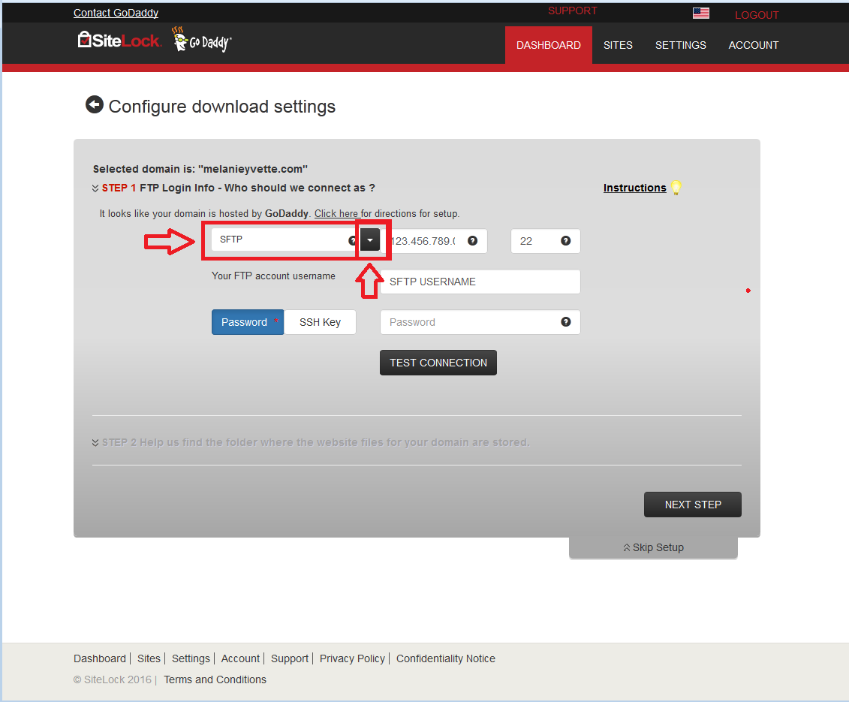Open the Settings link in the footer

click(x=191, y=658)
